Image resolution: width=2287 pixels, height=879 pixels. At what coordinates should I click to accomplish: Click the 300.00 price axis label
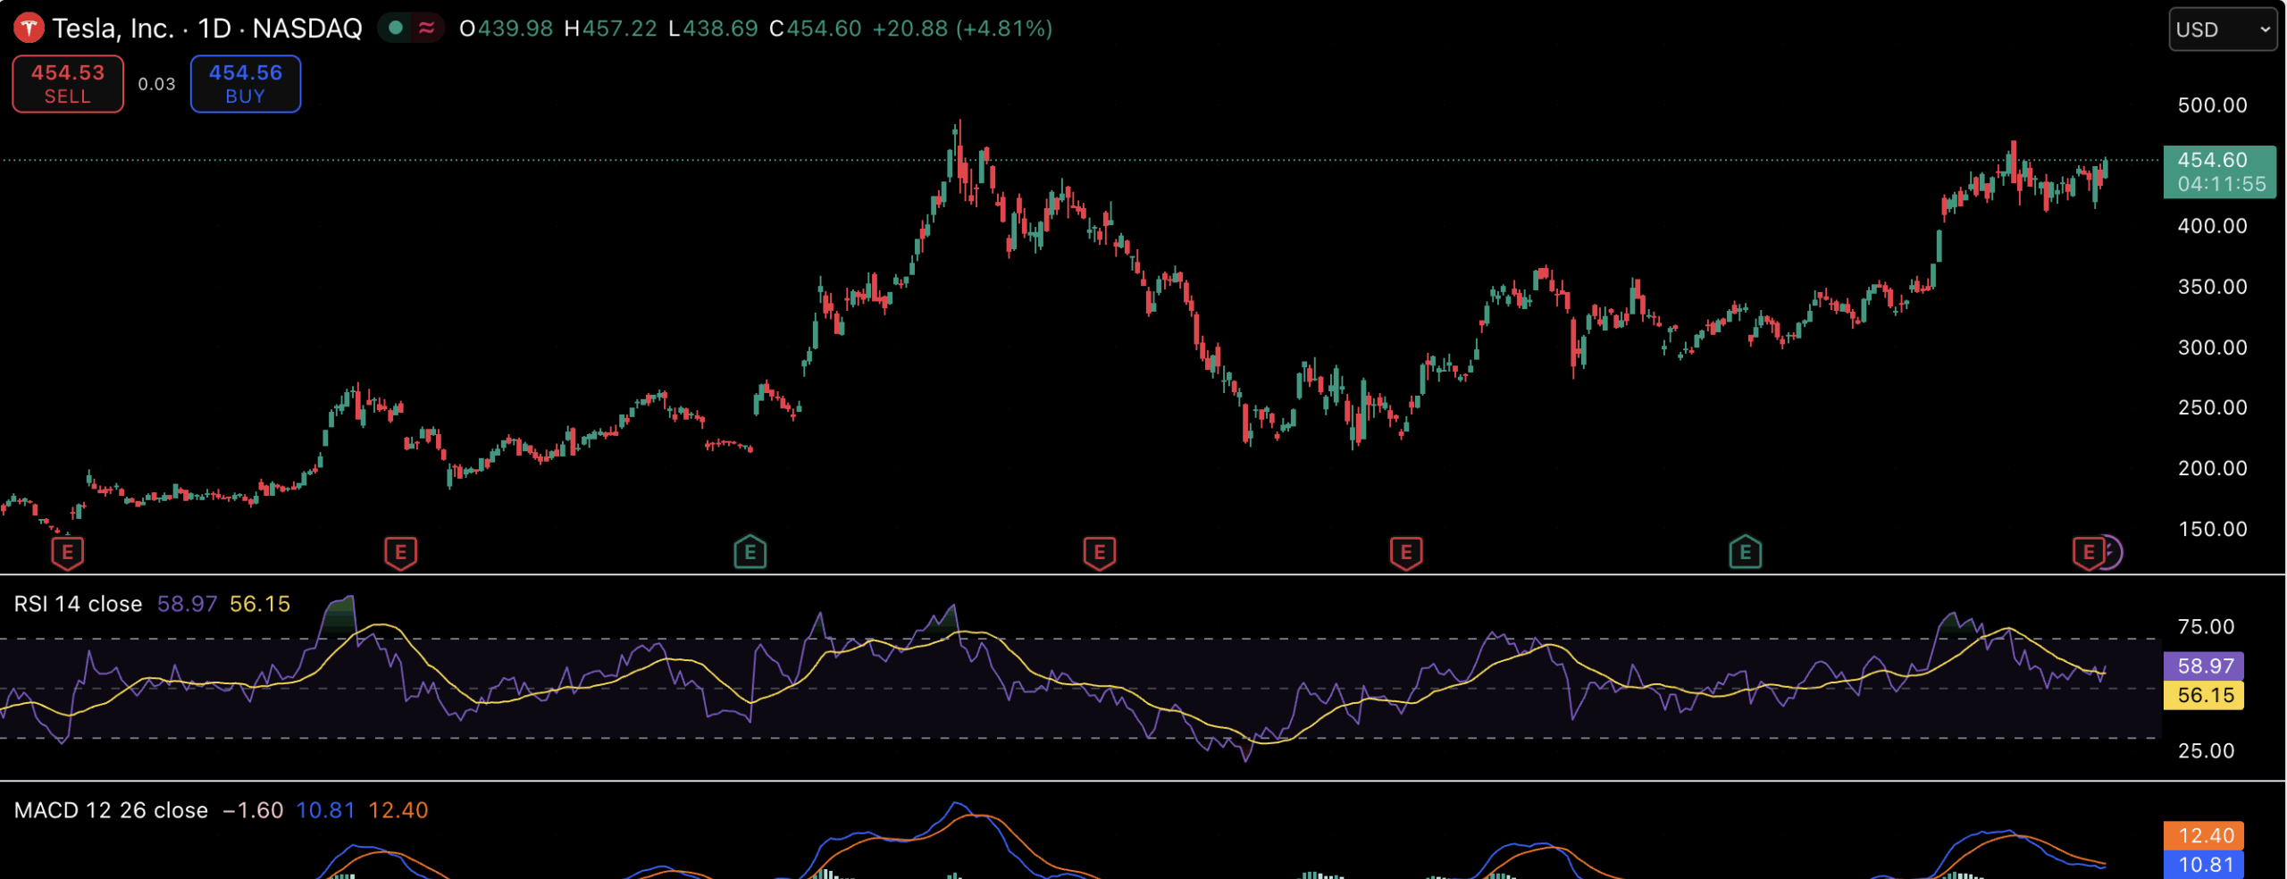click(x=2212, y=347)
